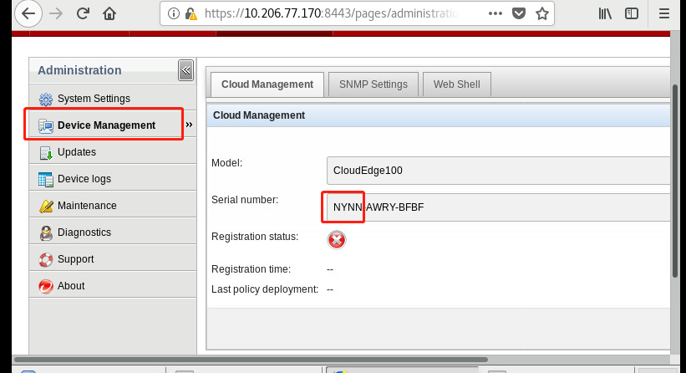Switch to the Cloud Management tab
This screenshot has width=686, height=373.
tap(267, 84)
